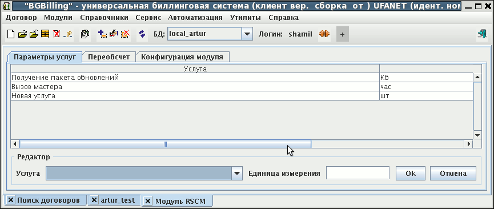This screenshot has height=209, width=494.
Task: Click the table scroll down arrow
Action: click(x=477, y=135)
